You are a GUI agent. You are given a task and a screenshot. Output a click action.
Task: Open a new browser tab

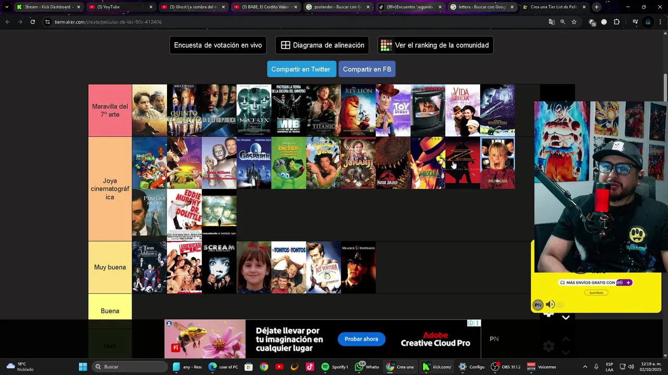tap(597, 7)
